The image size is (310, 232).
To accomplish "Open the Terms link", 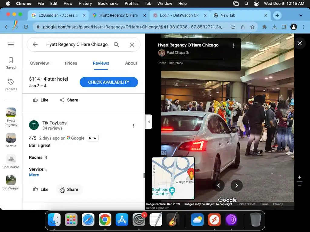I will 264,204.
